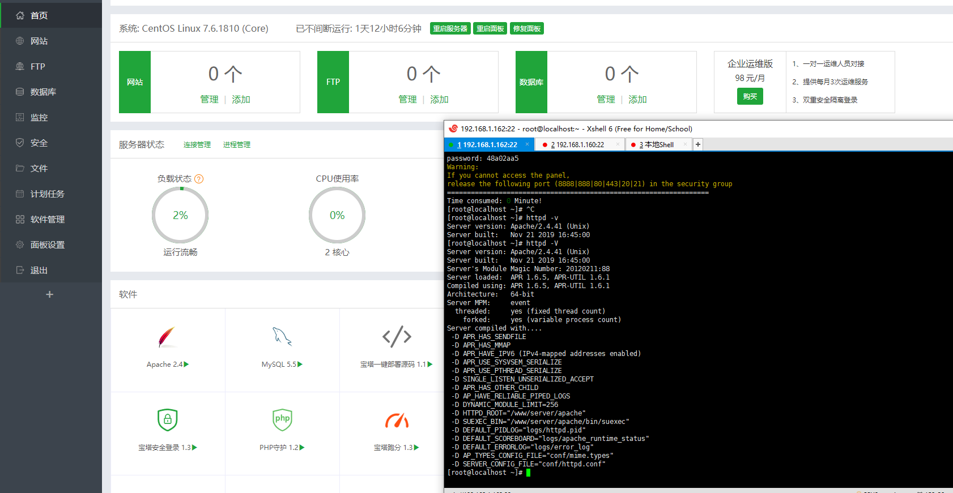The image size is (953, 493).
Task: Open the 宝塔一键部署源码 code icon
Action: point(397,336)
